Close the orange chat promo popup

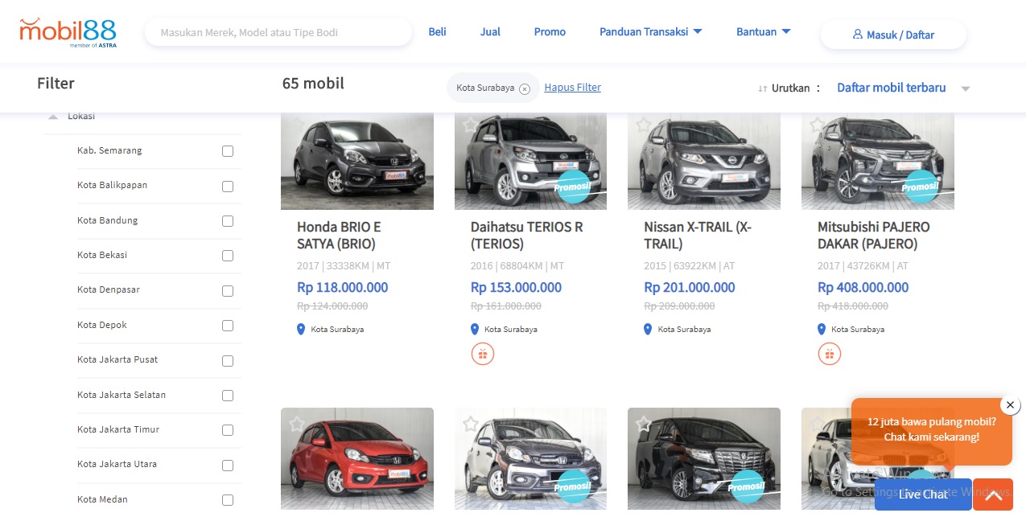click(1010, 404)
